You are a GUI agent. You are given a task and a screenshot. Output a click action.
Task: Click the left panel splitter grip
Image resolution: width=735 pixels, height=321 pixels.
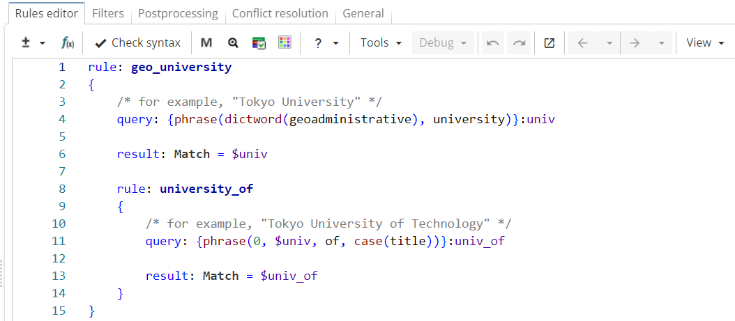pos(2,273)
